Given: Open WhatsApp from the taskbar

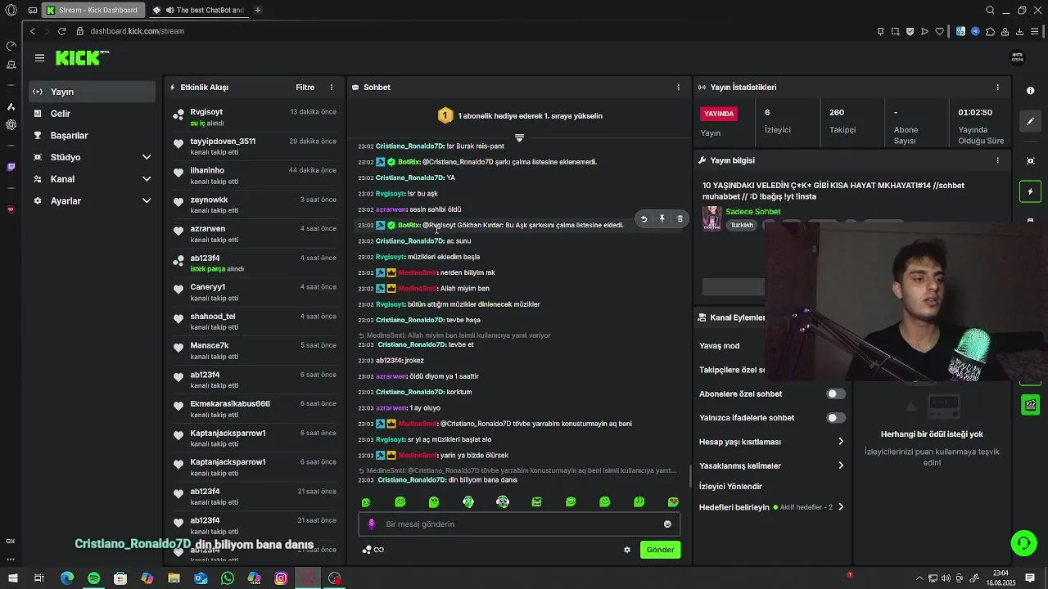Looking at the screenshot, I should click(228, 578).
